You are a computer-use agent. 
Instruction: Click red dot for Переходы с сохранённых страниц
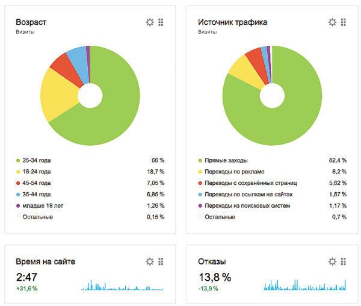pos(200,183)
